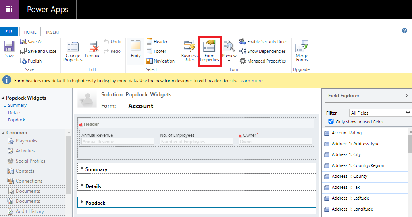412x217 pixels.
Task: Open the help question mark icon
Action: point(404,31)
